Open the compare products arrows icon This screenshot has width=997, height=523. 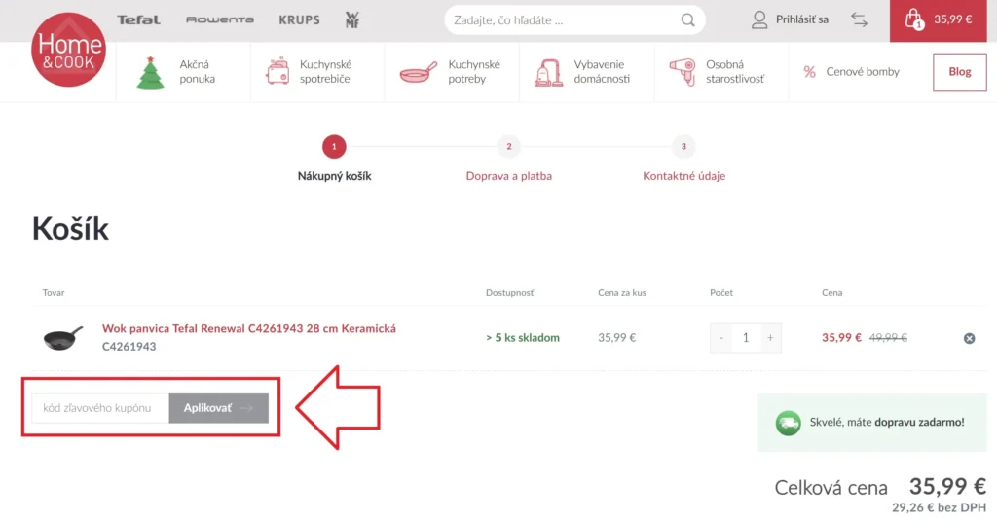(859, 19)
